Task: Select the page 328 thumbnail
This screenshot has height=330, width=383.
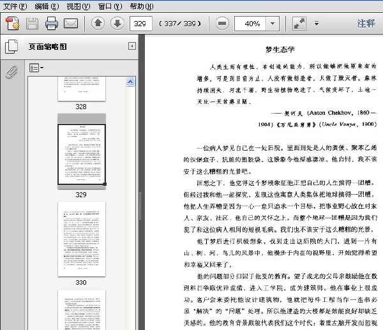Action: 82,89
